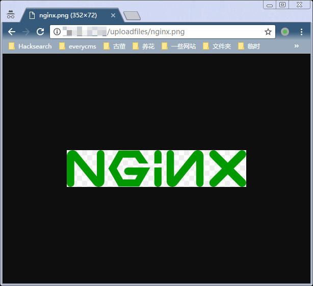Select the nginx.png (352×72) tab
The image size is (313, 286).
point(72,15)
